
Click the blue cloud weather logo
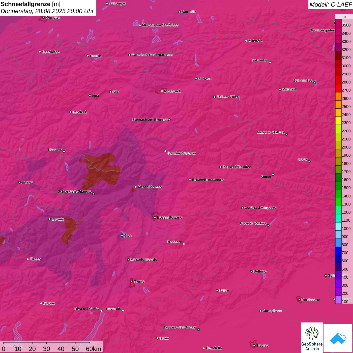pyautogui.click(x=338, y=338)
